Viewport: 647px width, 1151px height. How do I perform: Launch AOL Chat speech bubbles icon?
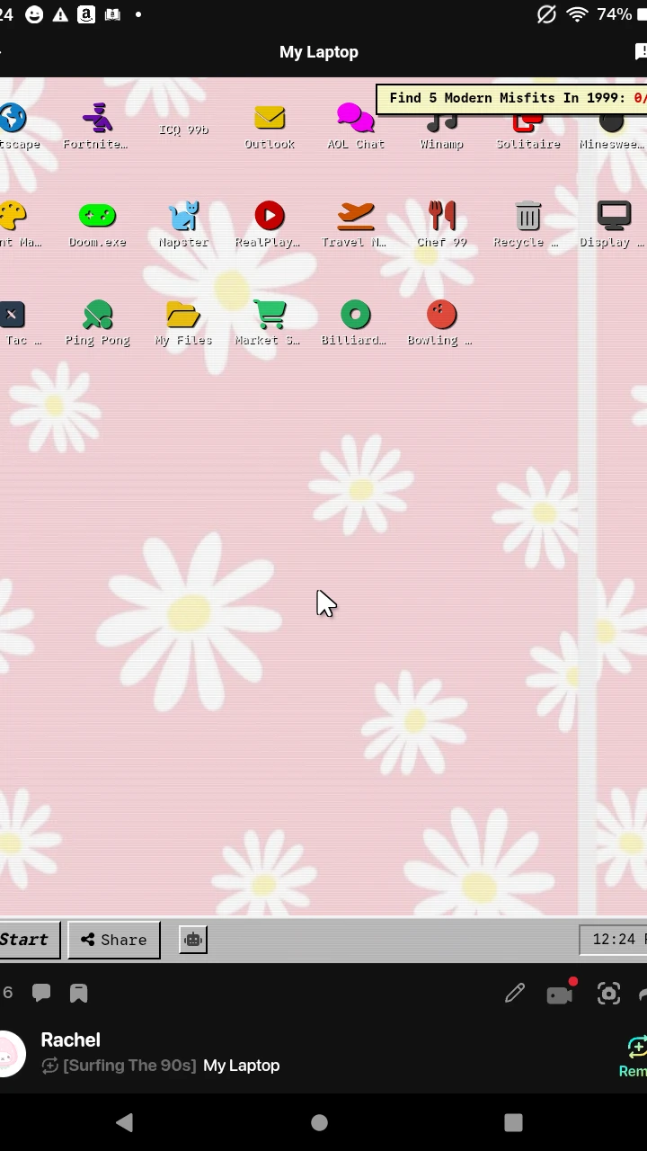tap(356, 118)
